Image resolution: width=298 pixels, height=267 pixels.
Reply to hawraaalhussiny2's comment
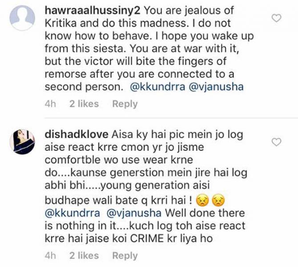[125, 104]
